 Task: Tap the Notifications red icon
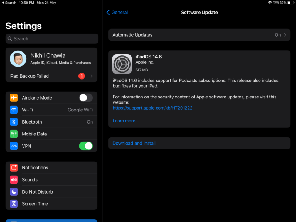(14, 168)
